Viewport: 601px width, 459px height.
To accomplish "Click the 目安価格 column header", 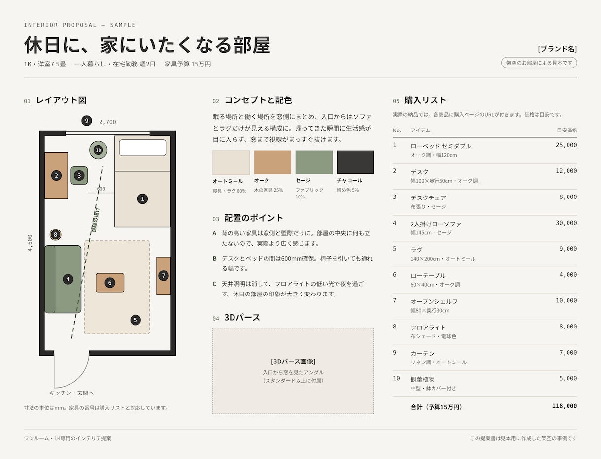I will click(x=567, y=130).
